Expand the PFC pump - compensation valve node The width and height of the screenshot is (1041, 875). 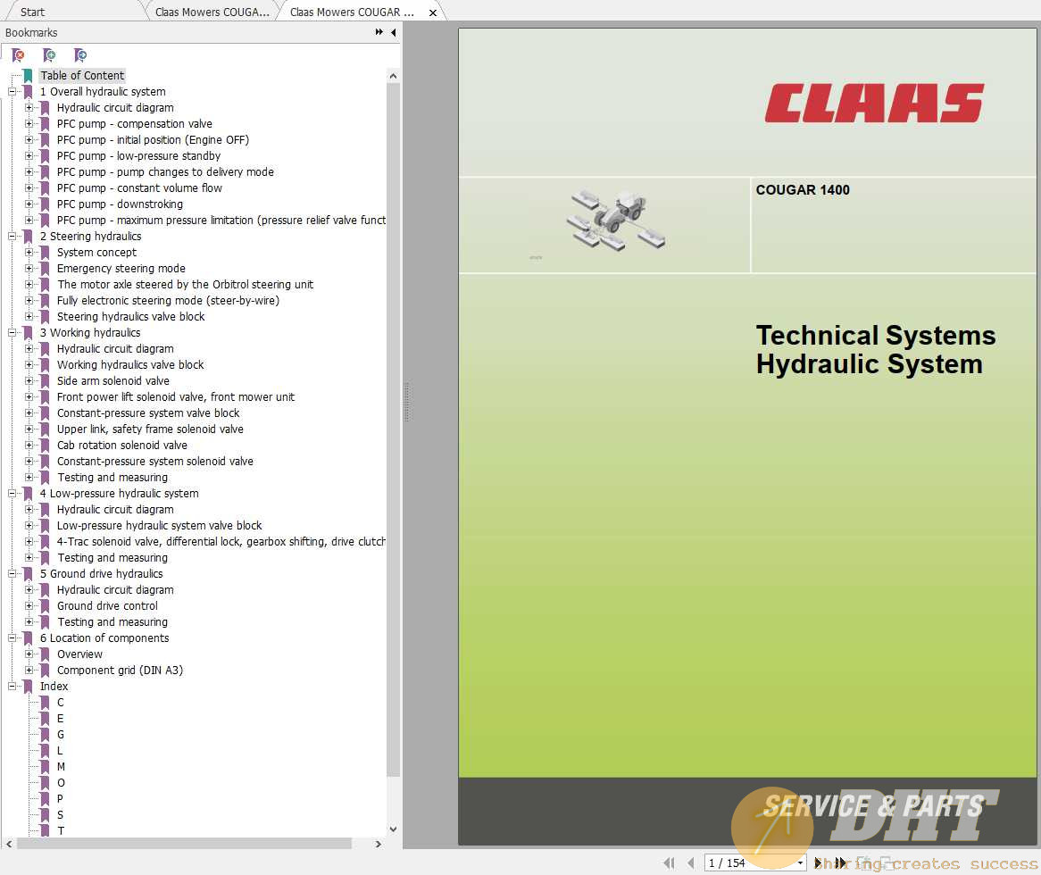29,123
